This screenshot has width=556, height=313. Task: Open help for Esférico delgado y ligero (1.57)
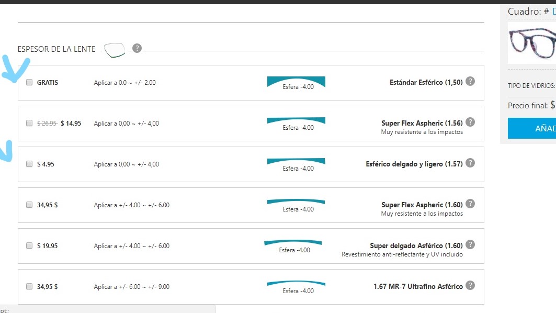coord(470,163)
